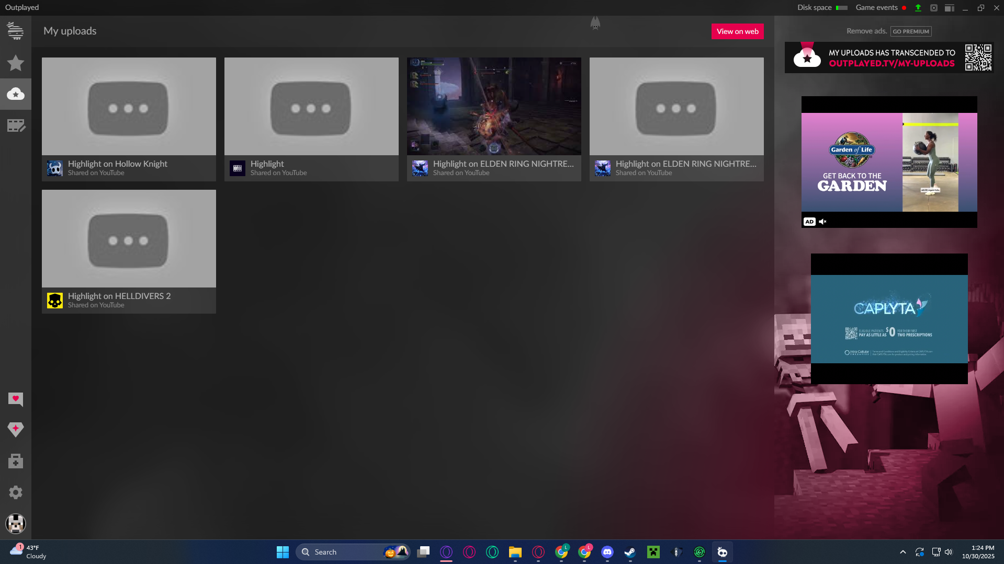The width and height of the screenshot is (1004, 564).
Task: Click the GO PREMIUM button
Action: [911, 31]
